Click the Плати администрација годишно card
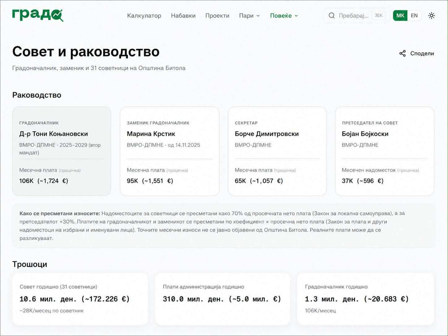Viewport: 448px width, 336px height. pyautogui.click(x=222, y=299)
